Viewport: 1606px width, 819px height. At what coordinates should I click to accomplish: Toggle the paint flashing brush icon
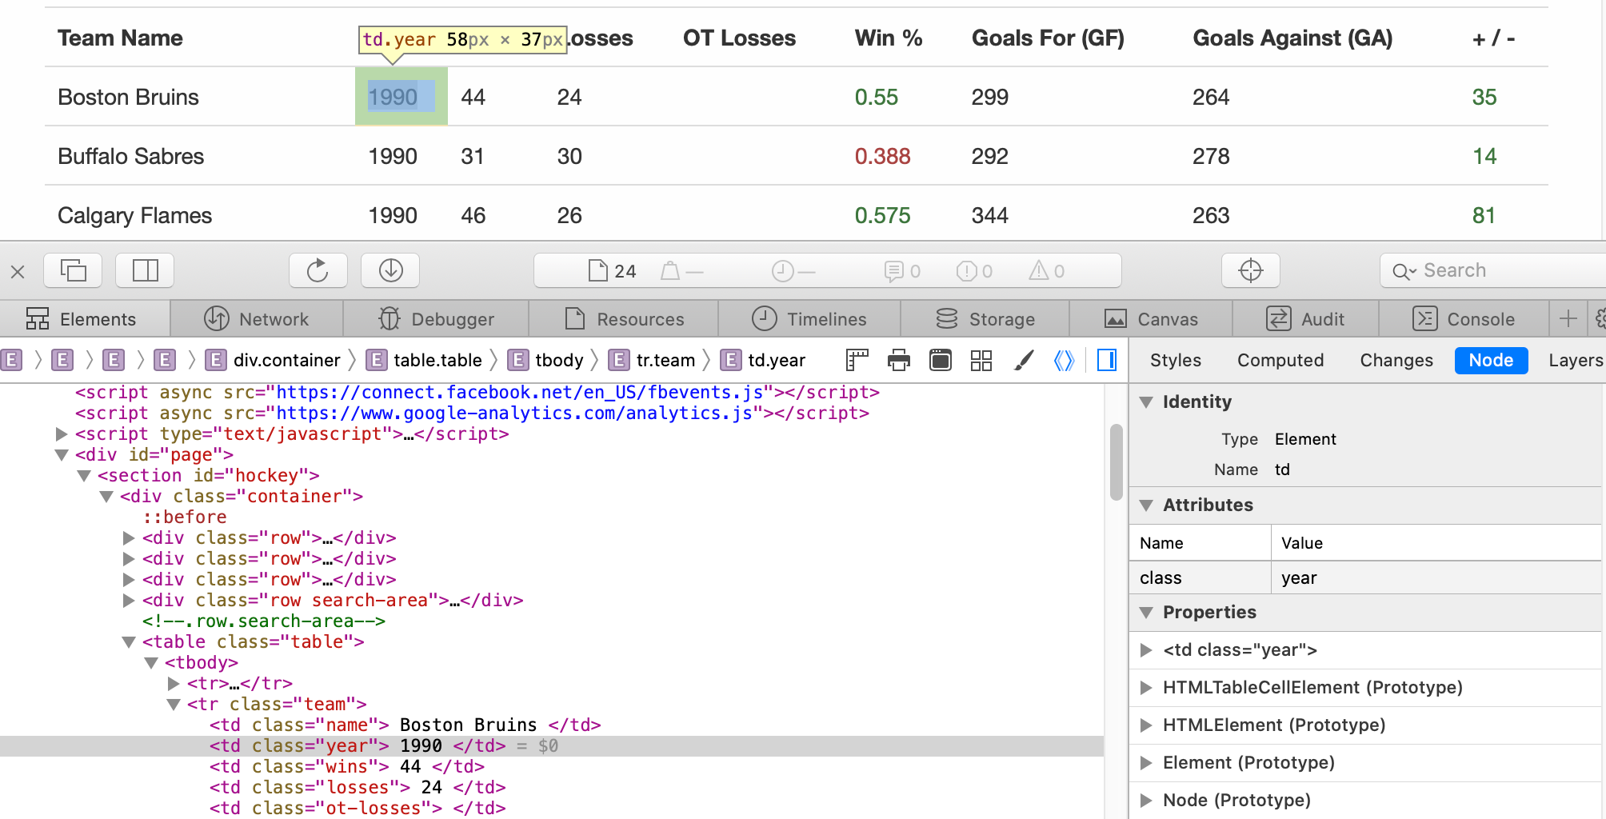[x=1023, y=361]
